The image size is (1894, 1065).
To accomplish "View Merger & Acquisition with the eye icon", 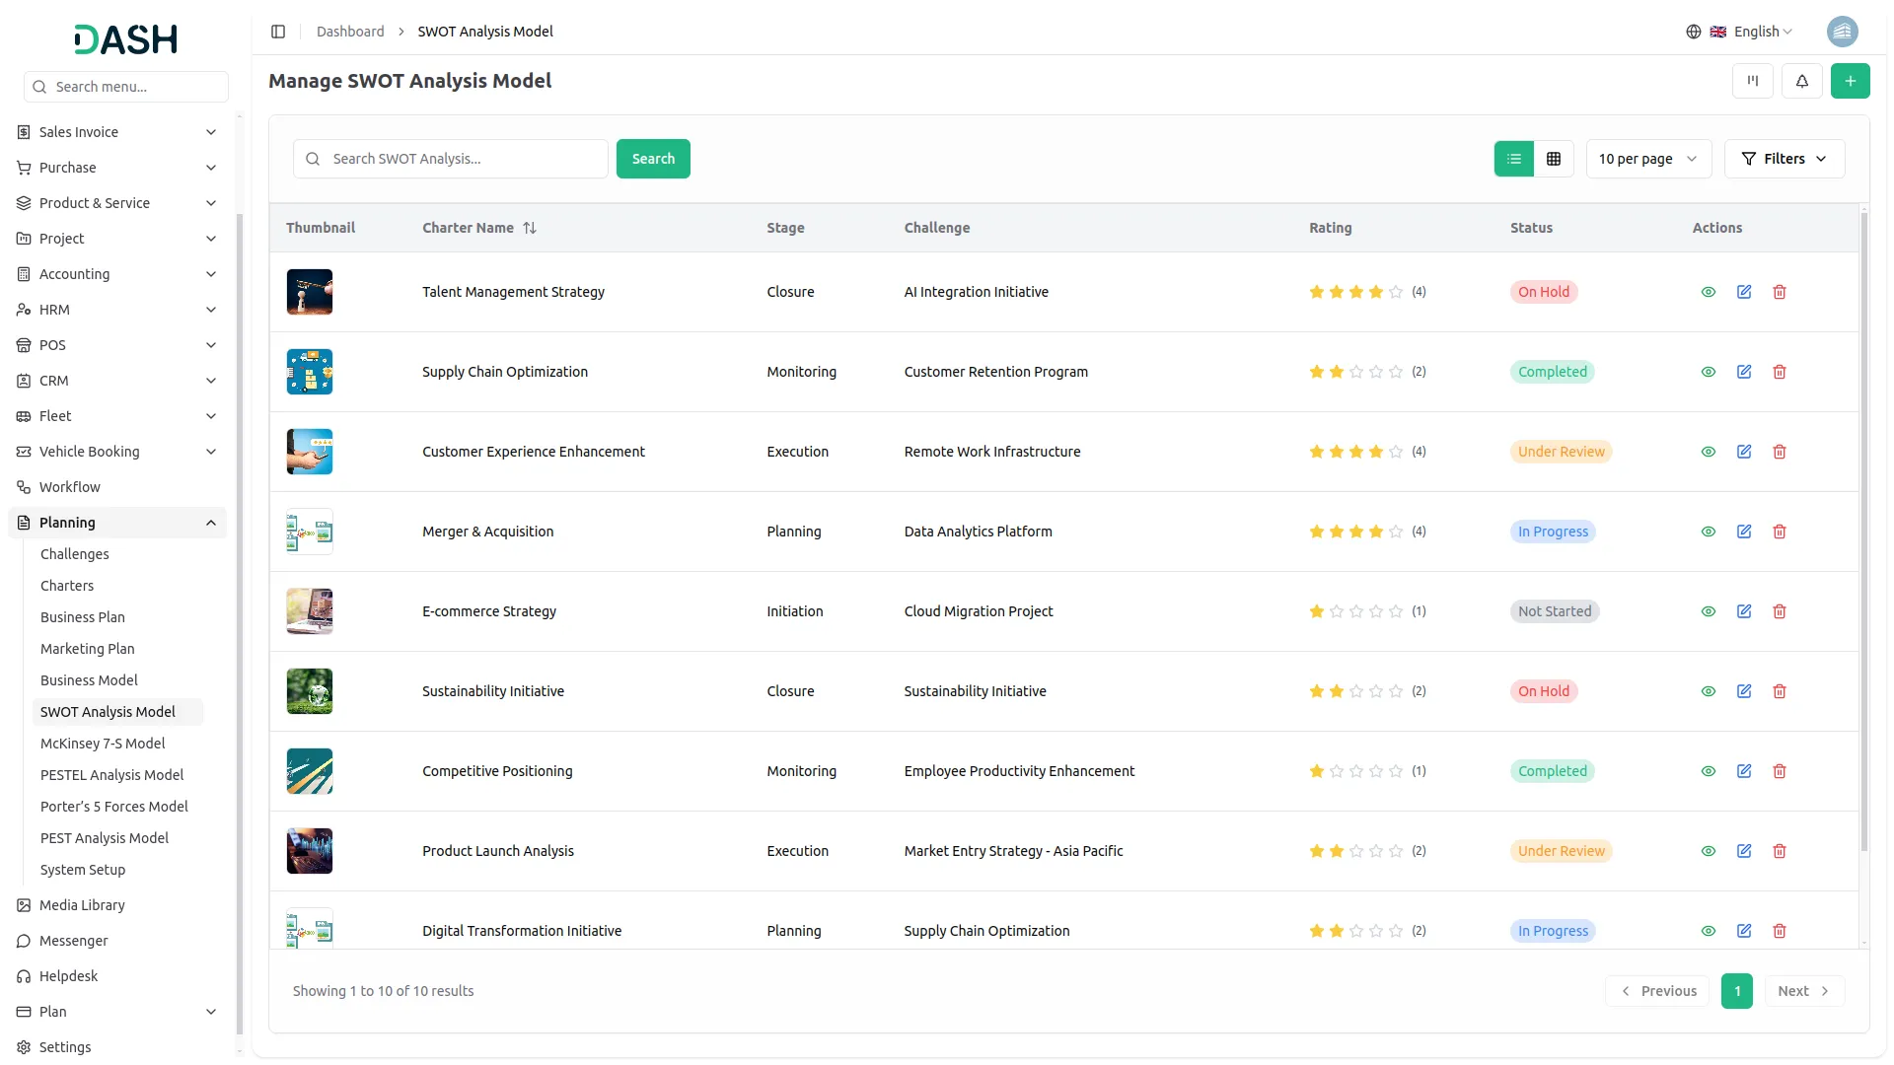I will coord(1709,532).
